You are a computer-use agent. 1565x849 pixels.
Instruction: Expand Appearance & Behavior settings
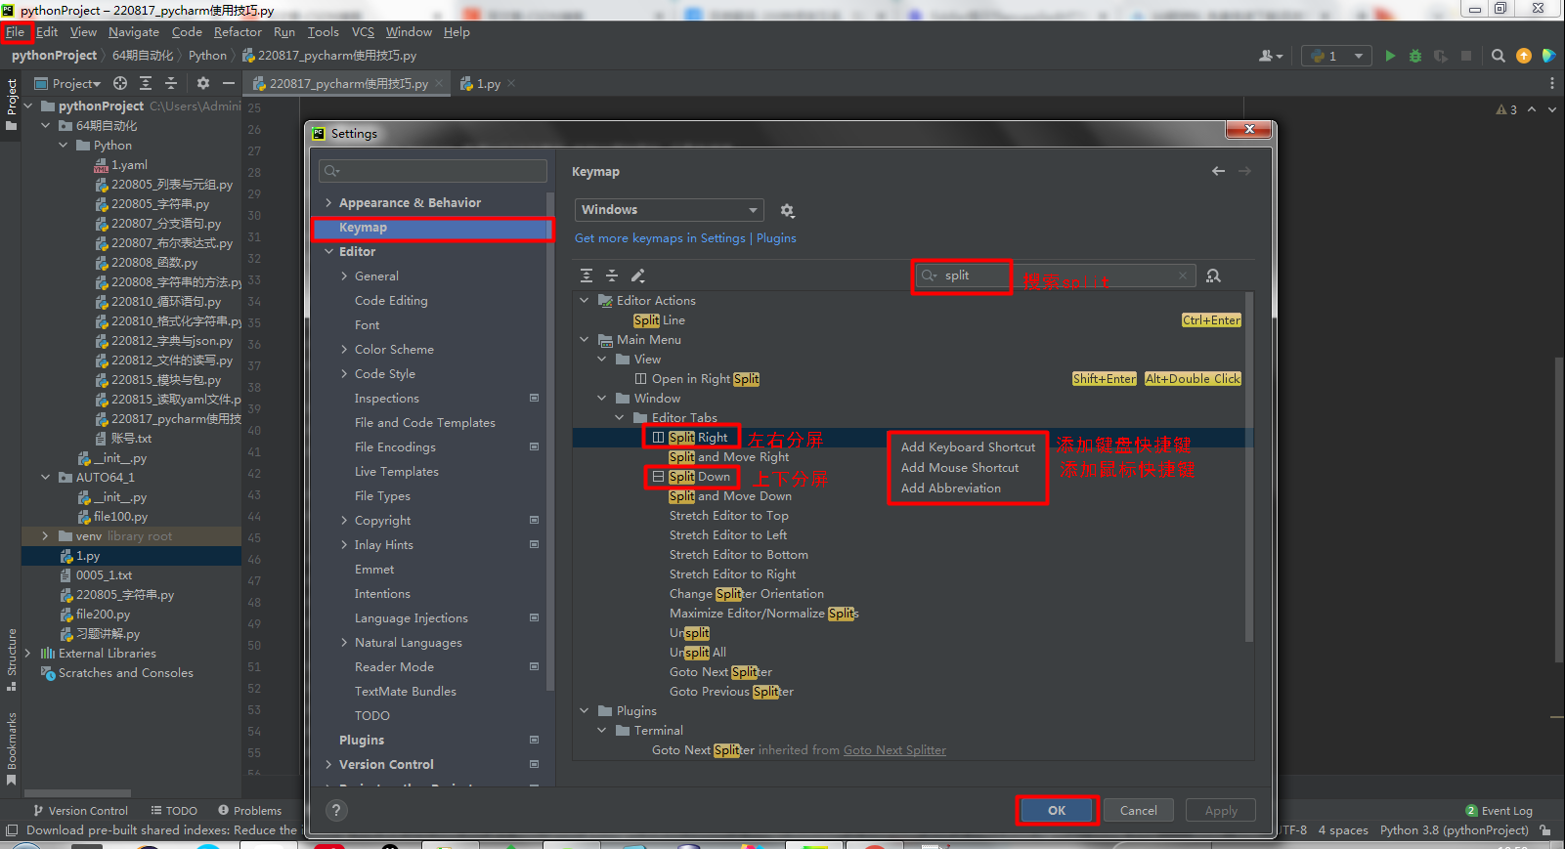328,203
